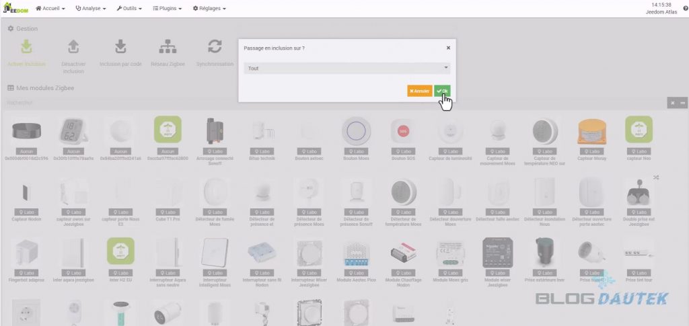The height and width of the screenshot is (326, 689).
Task: Click the Rechercher search field
Action: click(334, 103)
